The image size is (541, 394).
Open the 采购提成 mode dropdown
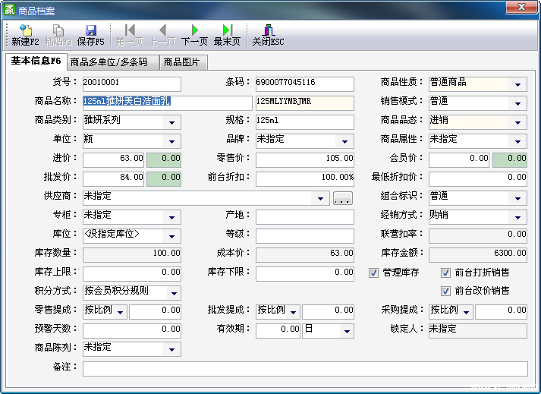tap(466, 312)
